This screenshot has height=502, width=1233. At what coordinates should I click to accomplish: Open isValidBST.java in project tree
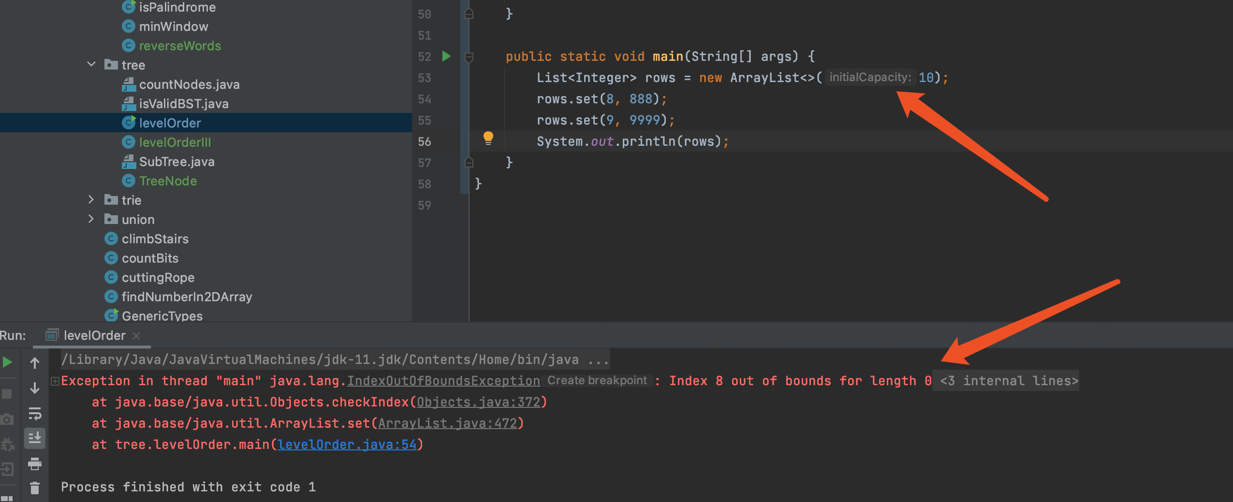[184, 103]
